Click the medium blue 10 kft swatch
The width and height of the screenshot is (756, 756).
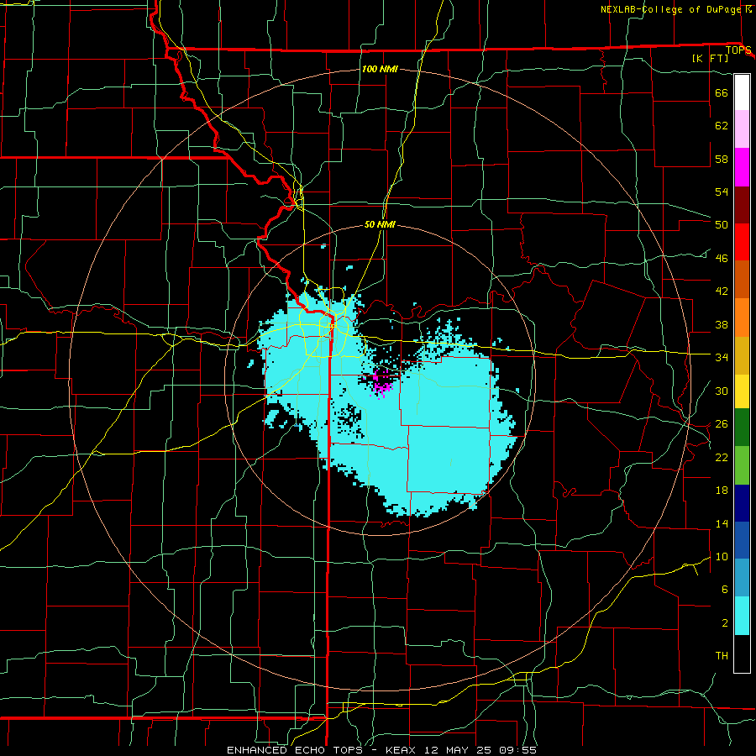(742, 540)
